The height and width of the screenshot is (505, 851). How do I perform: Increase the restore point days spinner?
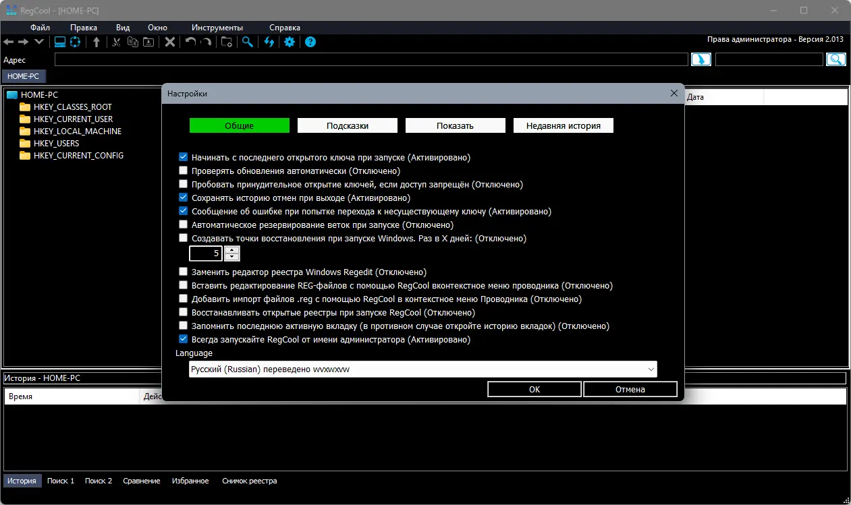[x=231, y=250]
